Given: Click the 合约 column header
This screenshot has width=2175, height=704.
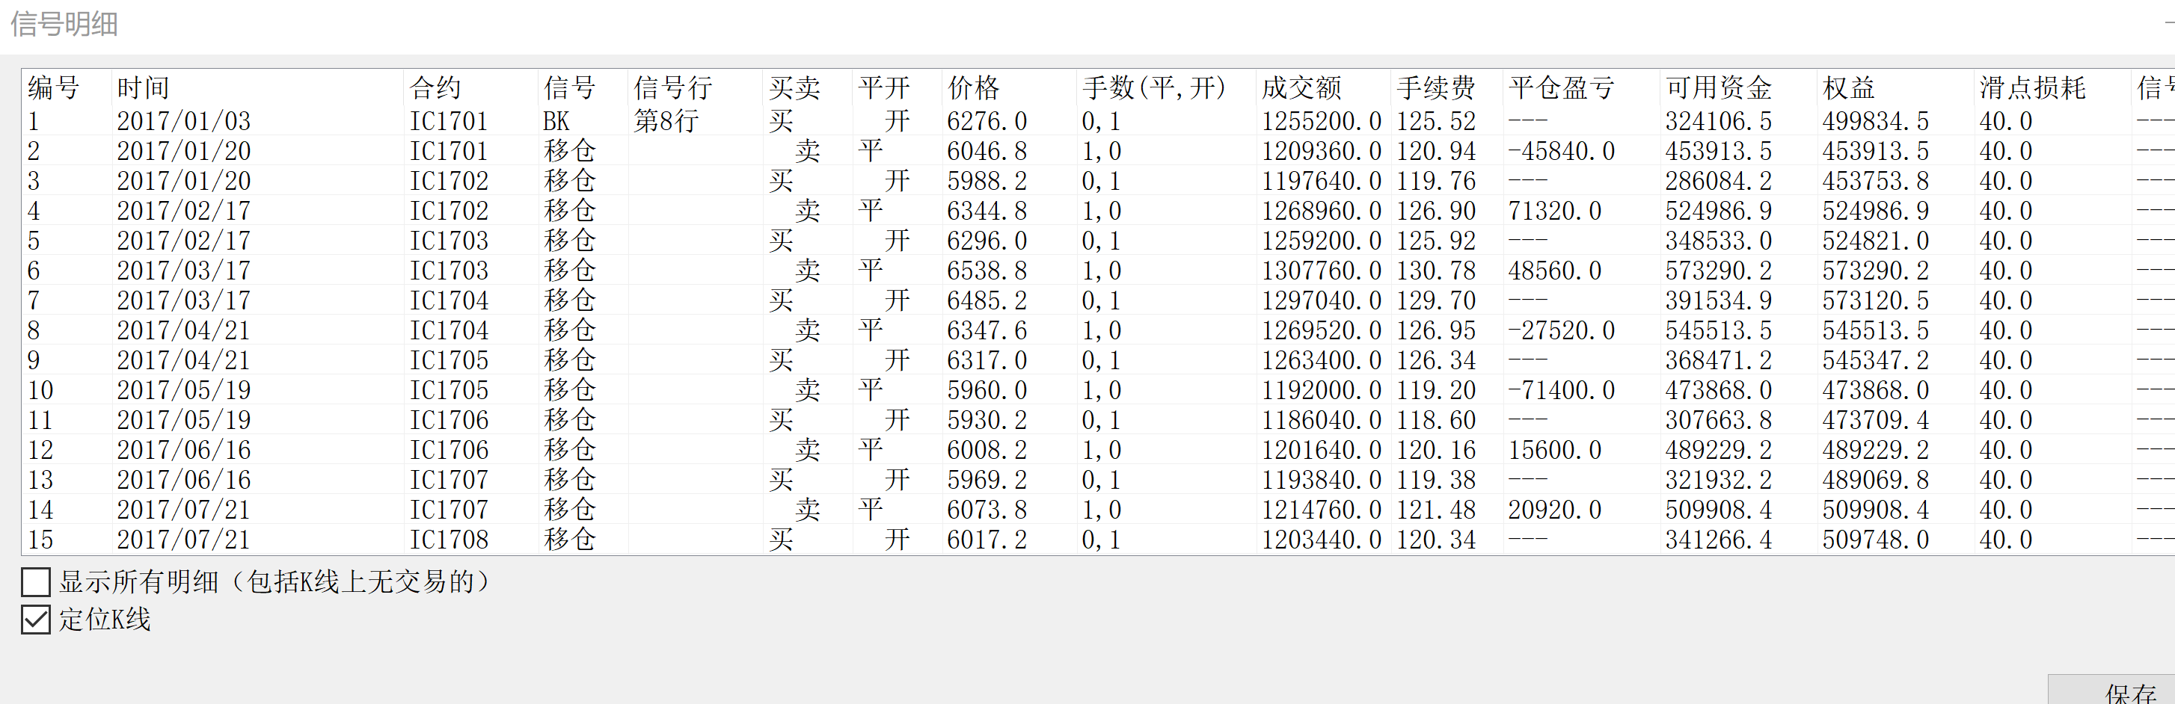Looking at the screenshot, I should click(435, 87).
